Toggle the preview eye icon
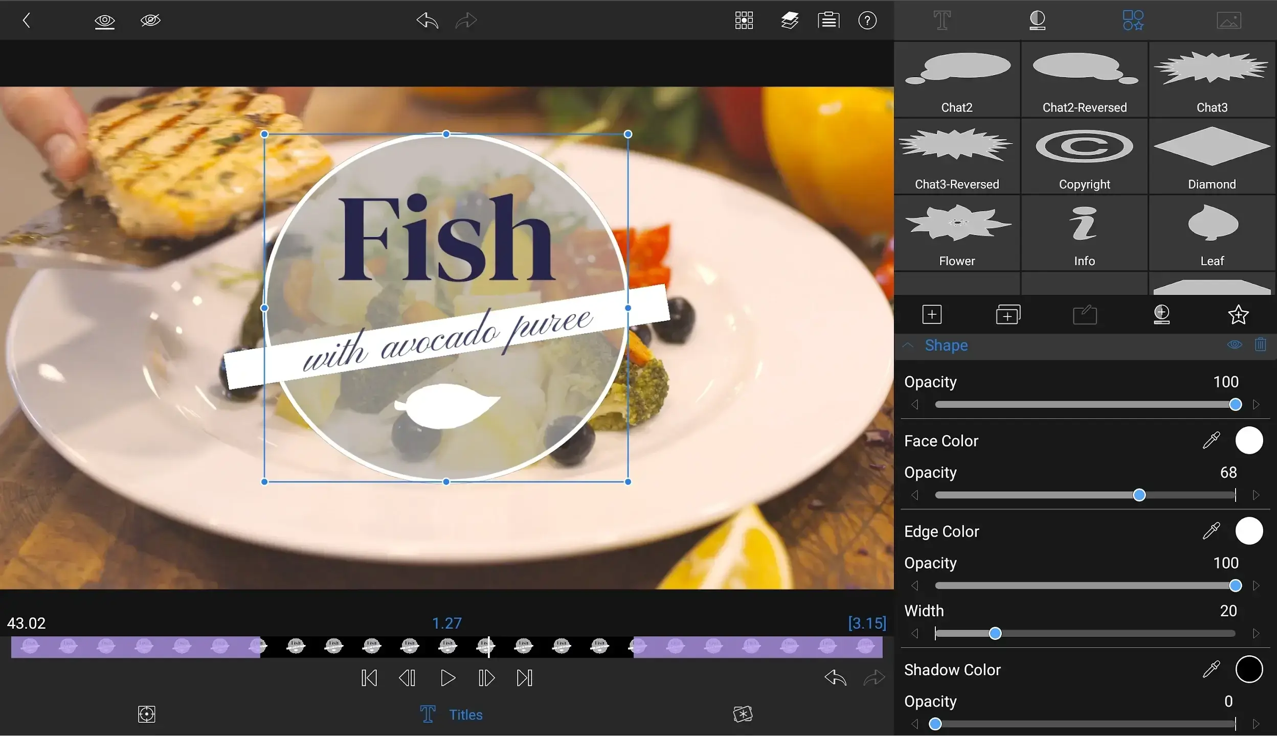The width and height of the screenshot is (1277, 736). (x=104, y=20)
